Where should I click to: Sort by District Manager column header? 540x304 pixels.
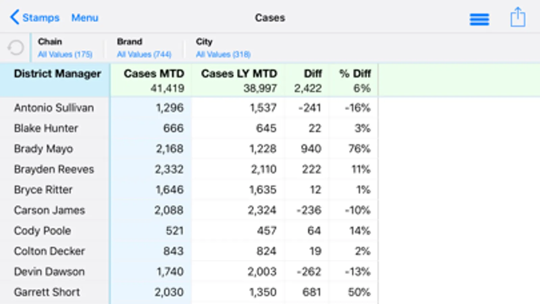pos(57,74)
